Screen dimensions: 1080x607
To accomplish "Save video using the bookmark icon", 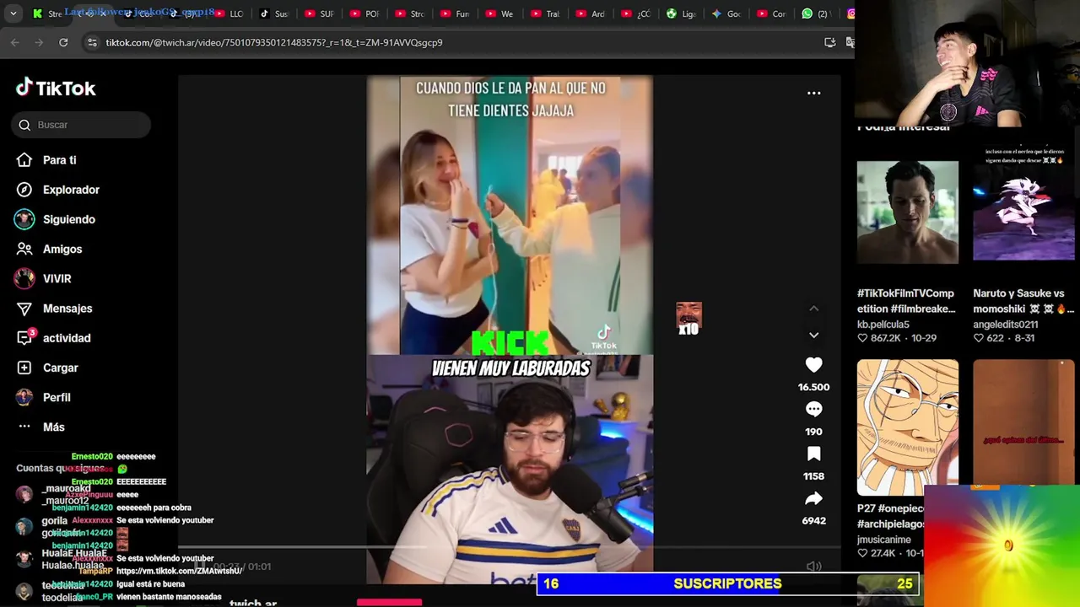I will (x=813, y=454).
